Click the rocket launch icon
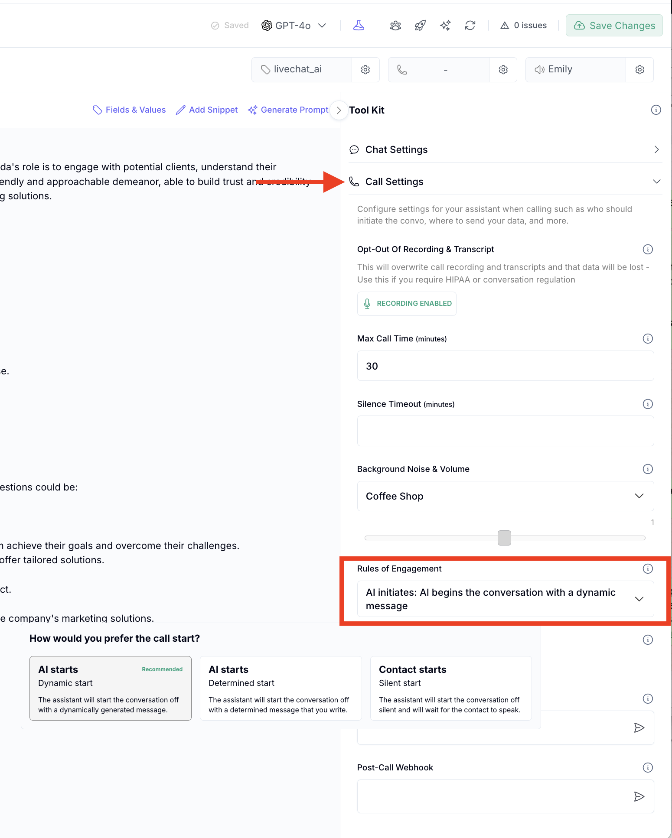 (x=420, y=26)
